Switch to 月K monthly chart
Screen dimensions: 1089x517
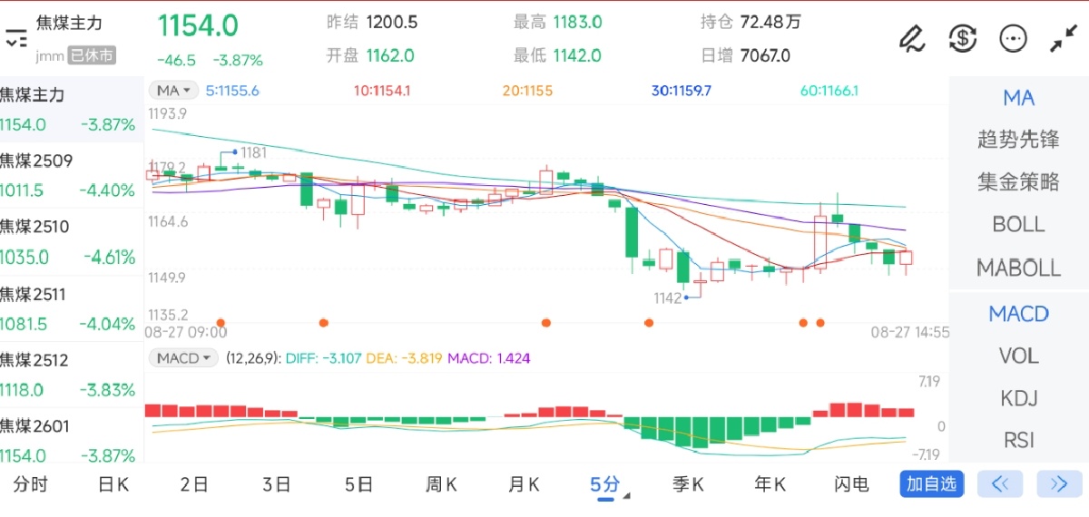pos(524,484)
